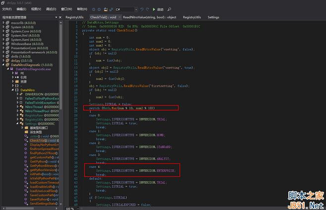This screenshot has width=326, height=210.
Task: Expand the PresentationFramework assembly node
Action: click(3, 52)
